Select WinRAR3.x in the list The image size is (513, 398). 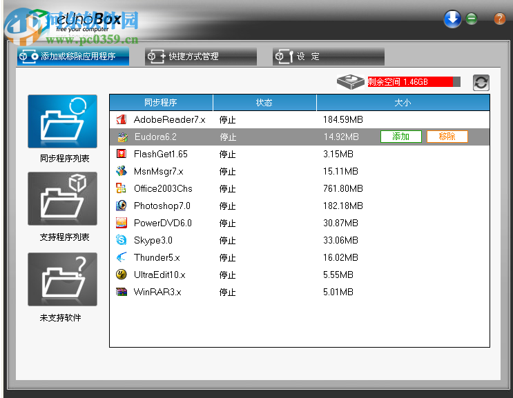click(x=300, y=292)
